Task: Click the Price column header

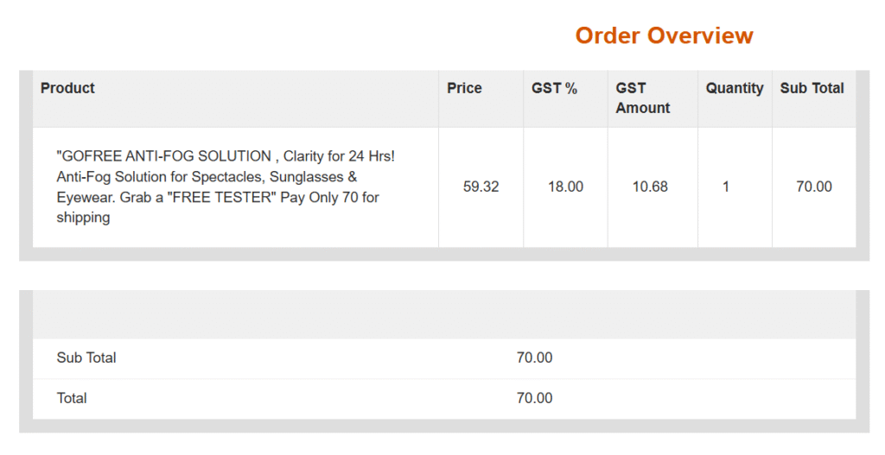Action: point(464,88)
